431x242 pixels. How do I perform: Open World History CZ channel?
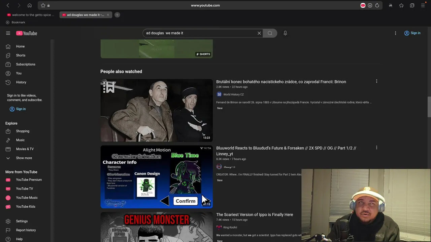233,94
